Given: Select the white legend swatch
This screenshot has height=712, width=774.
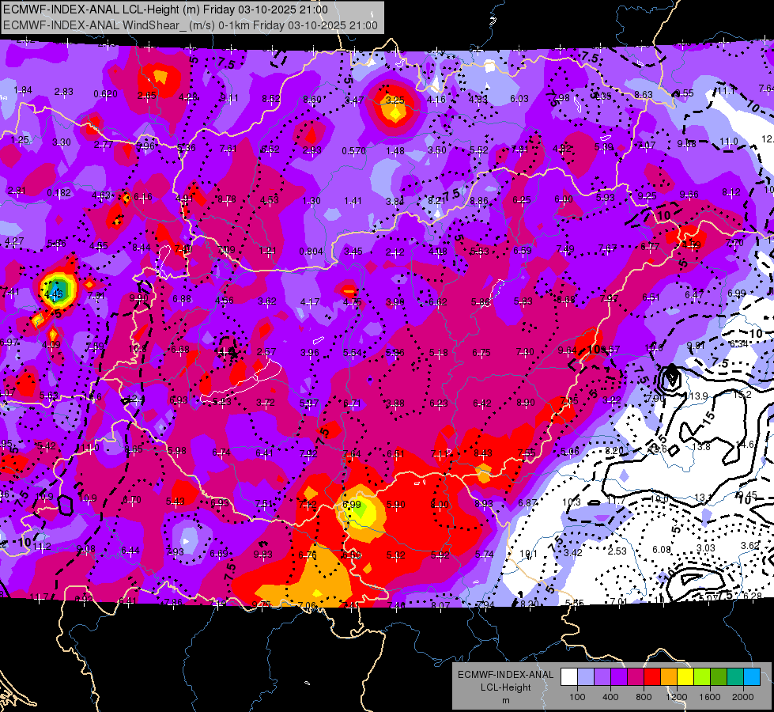Looking at the screenshot, I should pyautogui.click(x=568, y=677).
